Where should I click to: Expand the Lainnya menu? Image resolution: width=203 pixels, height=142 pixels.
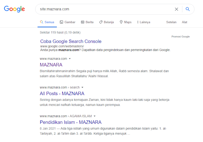pos(144,22)
